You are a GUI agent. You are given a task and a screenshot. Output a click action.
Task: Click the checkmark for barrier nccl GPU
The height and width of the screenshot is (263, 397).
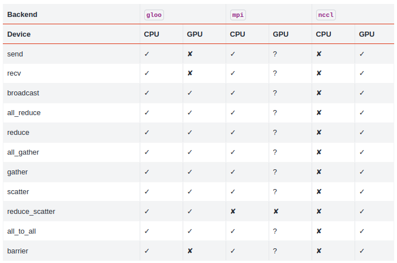coord(362,251)
